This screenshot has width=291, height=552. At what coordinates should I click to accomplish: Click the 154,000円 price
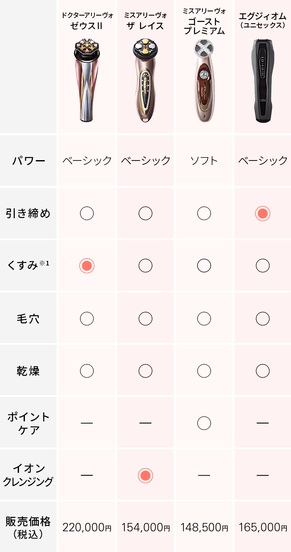pos(145,527)
